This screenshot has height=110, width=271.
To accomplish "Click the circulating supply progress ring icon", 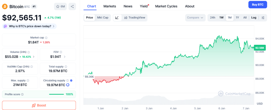I will (x=68, y=85).
